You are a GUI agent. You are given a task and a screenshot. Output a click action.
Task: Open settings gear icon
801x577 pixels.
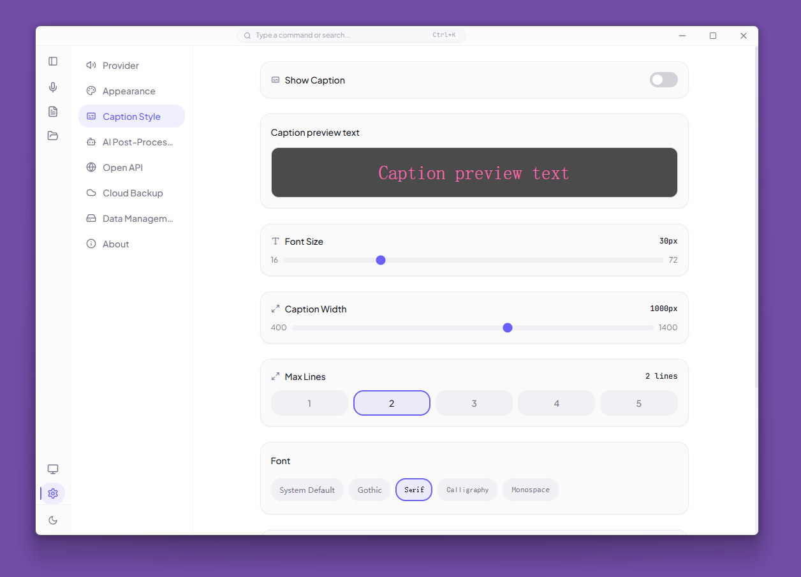(x=53, y=493)
